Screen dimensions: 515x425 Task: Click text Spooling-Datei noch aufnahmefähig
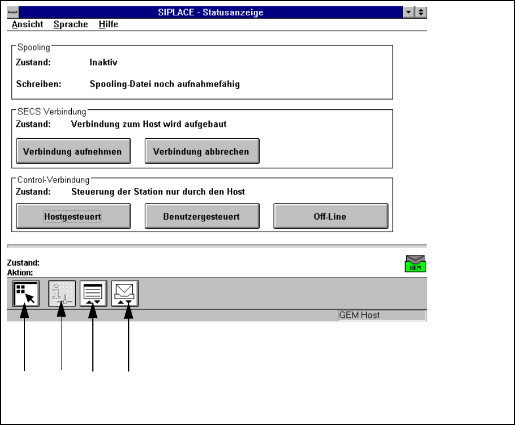[165, 84]
